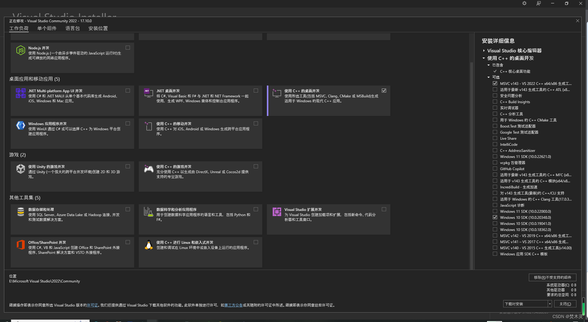Check the Linux and embedded C++ workload

click(256, 242)
